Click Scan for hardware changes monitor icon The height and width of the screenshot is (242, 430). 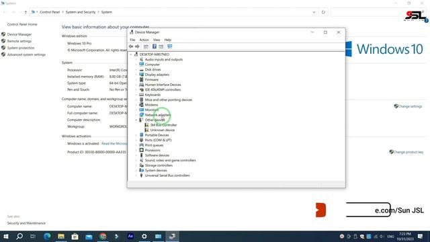click(x=170, y=46)
